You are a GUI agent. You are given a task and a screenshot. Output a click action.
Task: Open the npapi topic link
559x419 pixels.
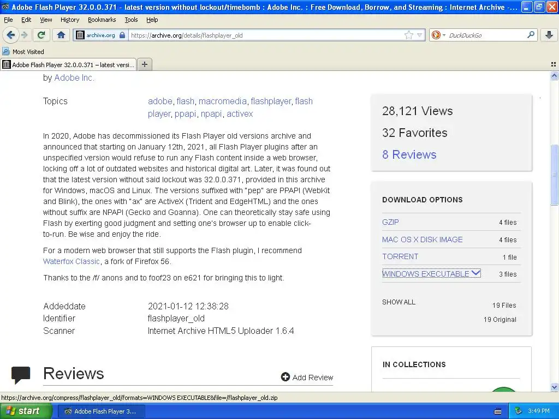(x=211, y=113)
